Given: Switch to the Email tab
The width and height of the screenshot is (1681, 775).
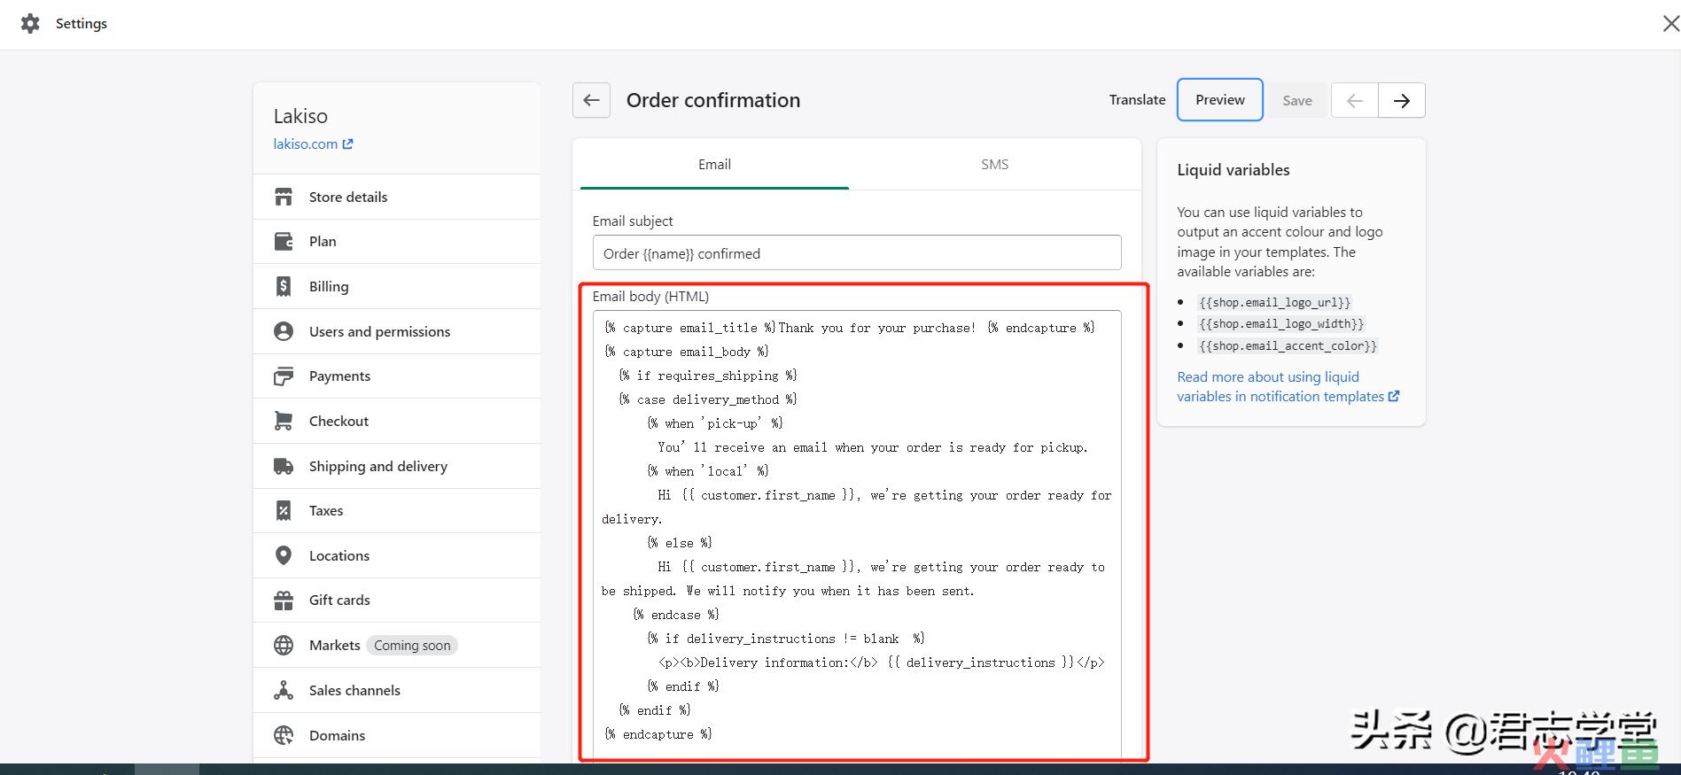Looking at the screenshot, I should coord(714,165).
